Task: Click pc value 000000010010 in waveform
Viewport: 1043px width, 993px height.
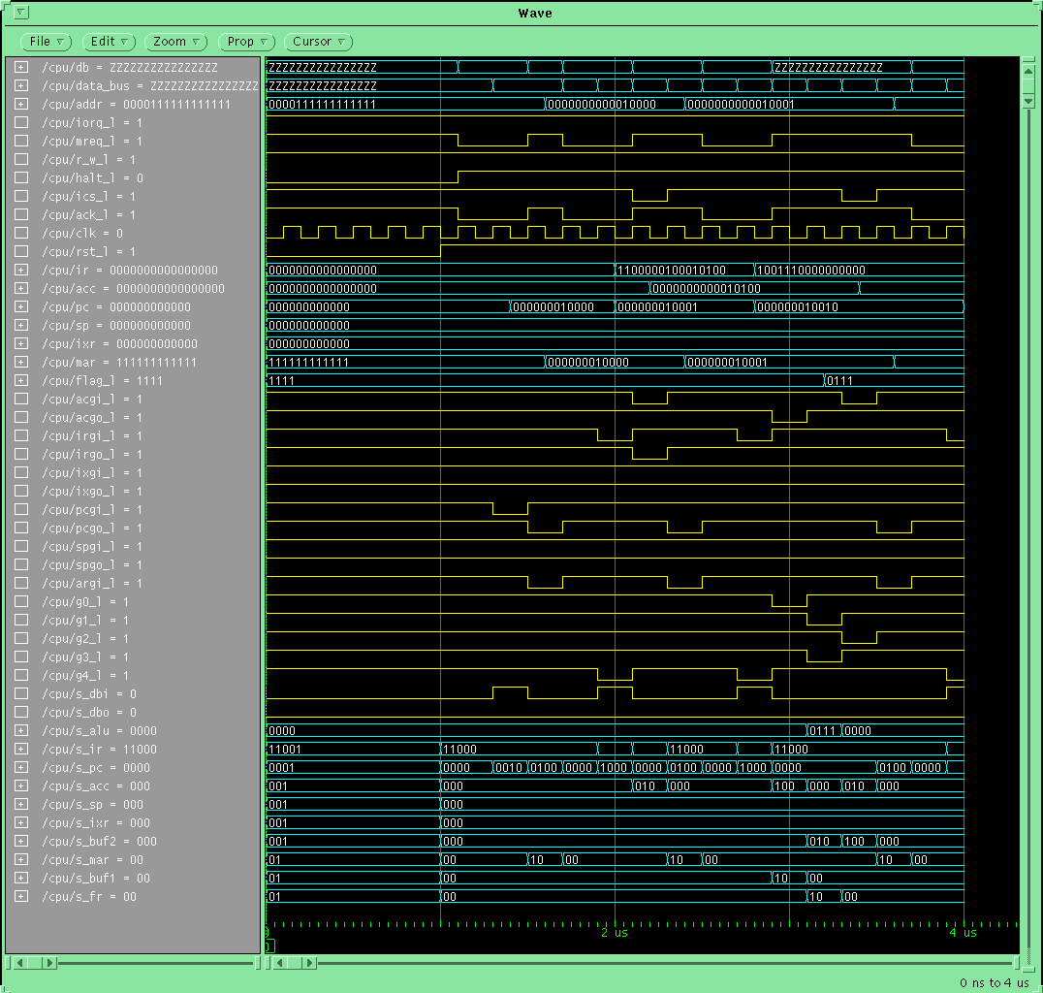Action: (798, 306)
